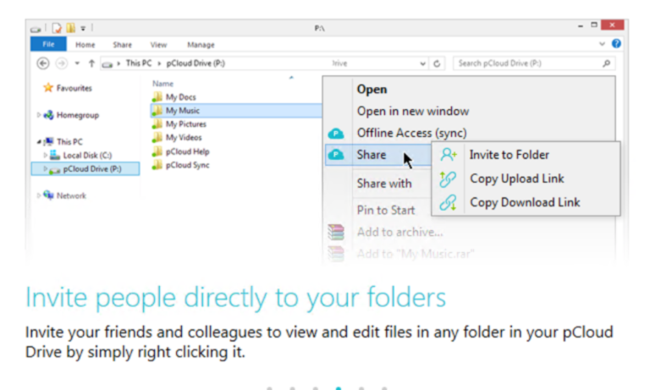Image resolution: width=650 pixels, height=390 pixels.
Task: Click the Back navigation arrow
Action: (x=42, y=63)
